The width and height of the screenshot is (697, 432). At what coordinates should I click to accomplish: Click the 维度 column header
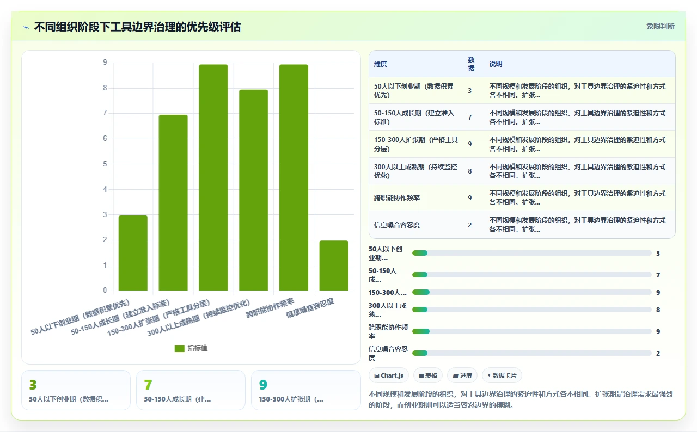tap(381, 64)
